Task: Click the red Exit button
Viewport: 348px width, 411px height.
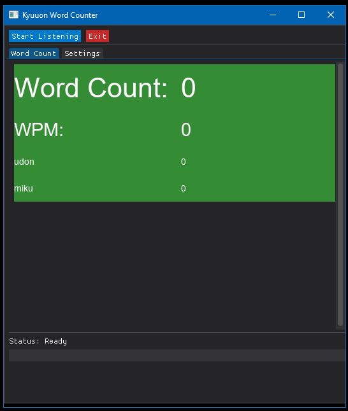Action: [x=98, y=36]
